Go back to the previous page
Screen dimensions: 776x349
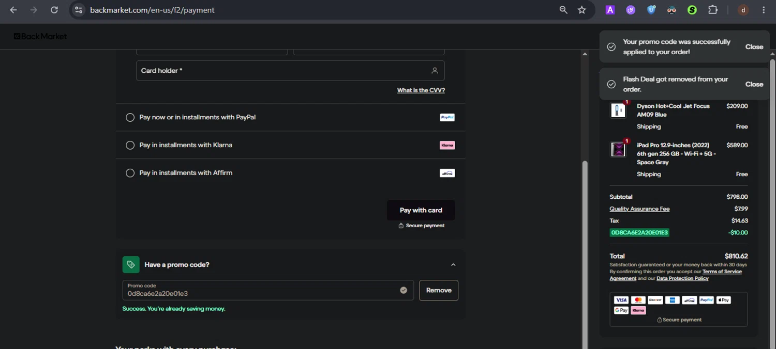tap(13, 10)
